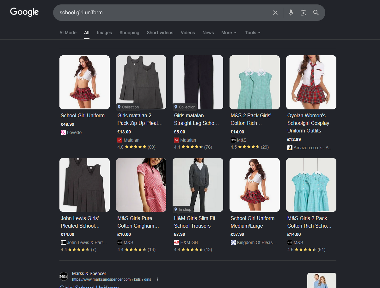Open Girls matalan 2-Pack Zip Up Pleat listing
380x288 pixels.
click(x=140, y=119)
